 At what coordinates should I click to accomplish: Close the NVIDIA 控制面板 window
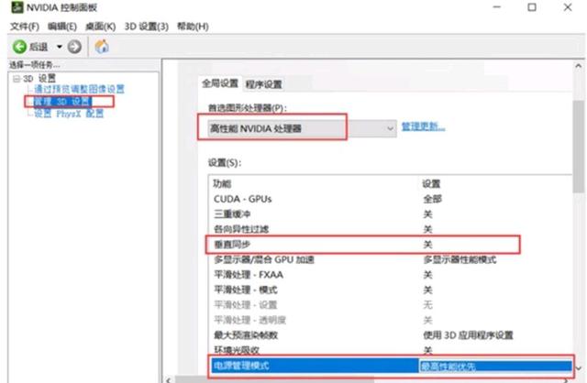tap(568, 7)
